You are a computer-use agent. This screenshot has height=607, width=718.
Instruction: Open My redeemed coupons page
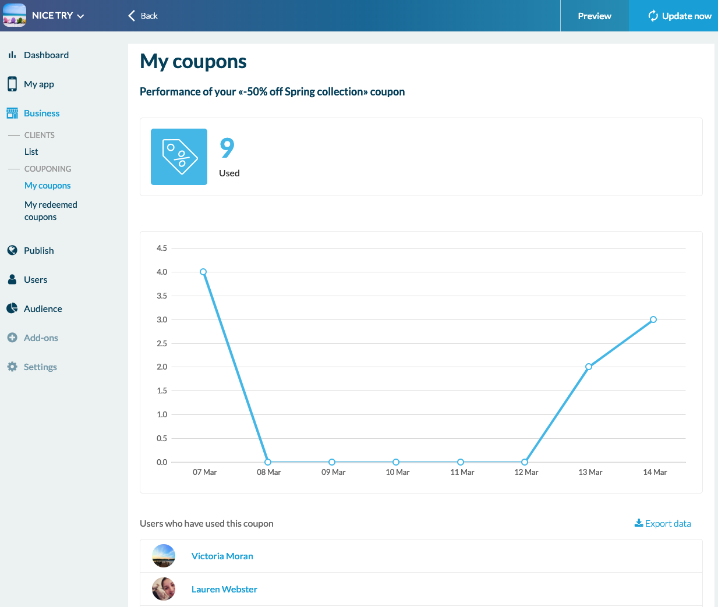click(x=51, y=211)
